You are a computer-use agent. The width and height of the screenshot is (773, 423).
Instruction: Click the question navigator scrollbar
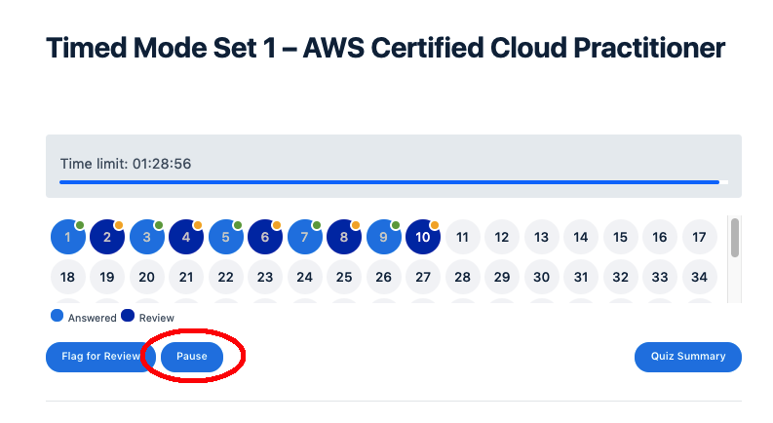(734, 238)
